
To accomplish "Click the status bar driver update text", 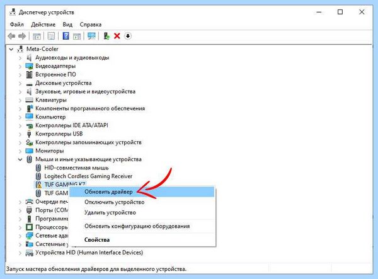I will click(x=96, y=269).
